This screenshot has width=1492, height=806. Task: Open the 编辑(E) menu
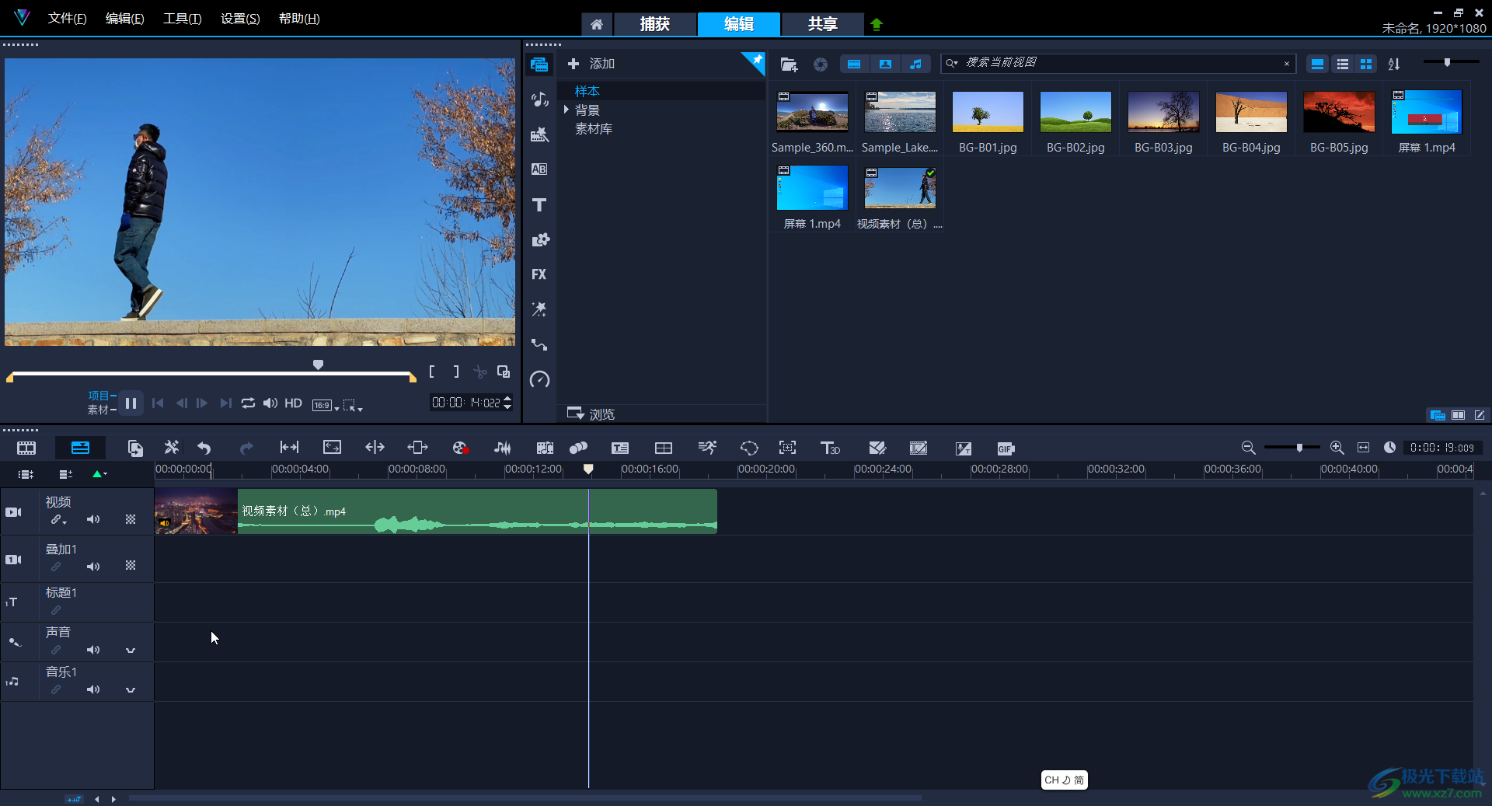pos(125,19)
